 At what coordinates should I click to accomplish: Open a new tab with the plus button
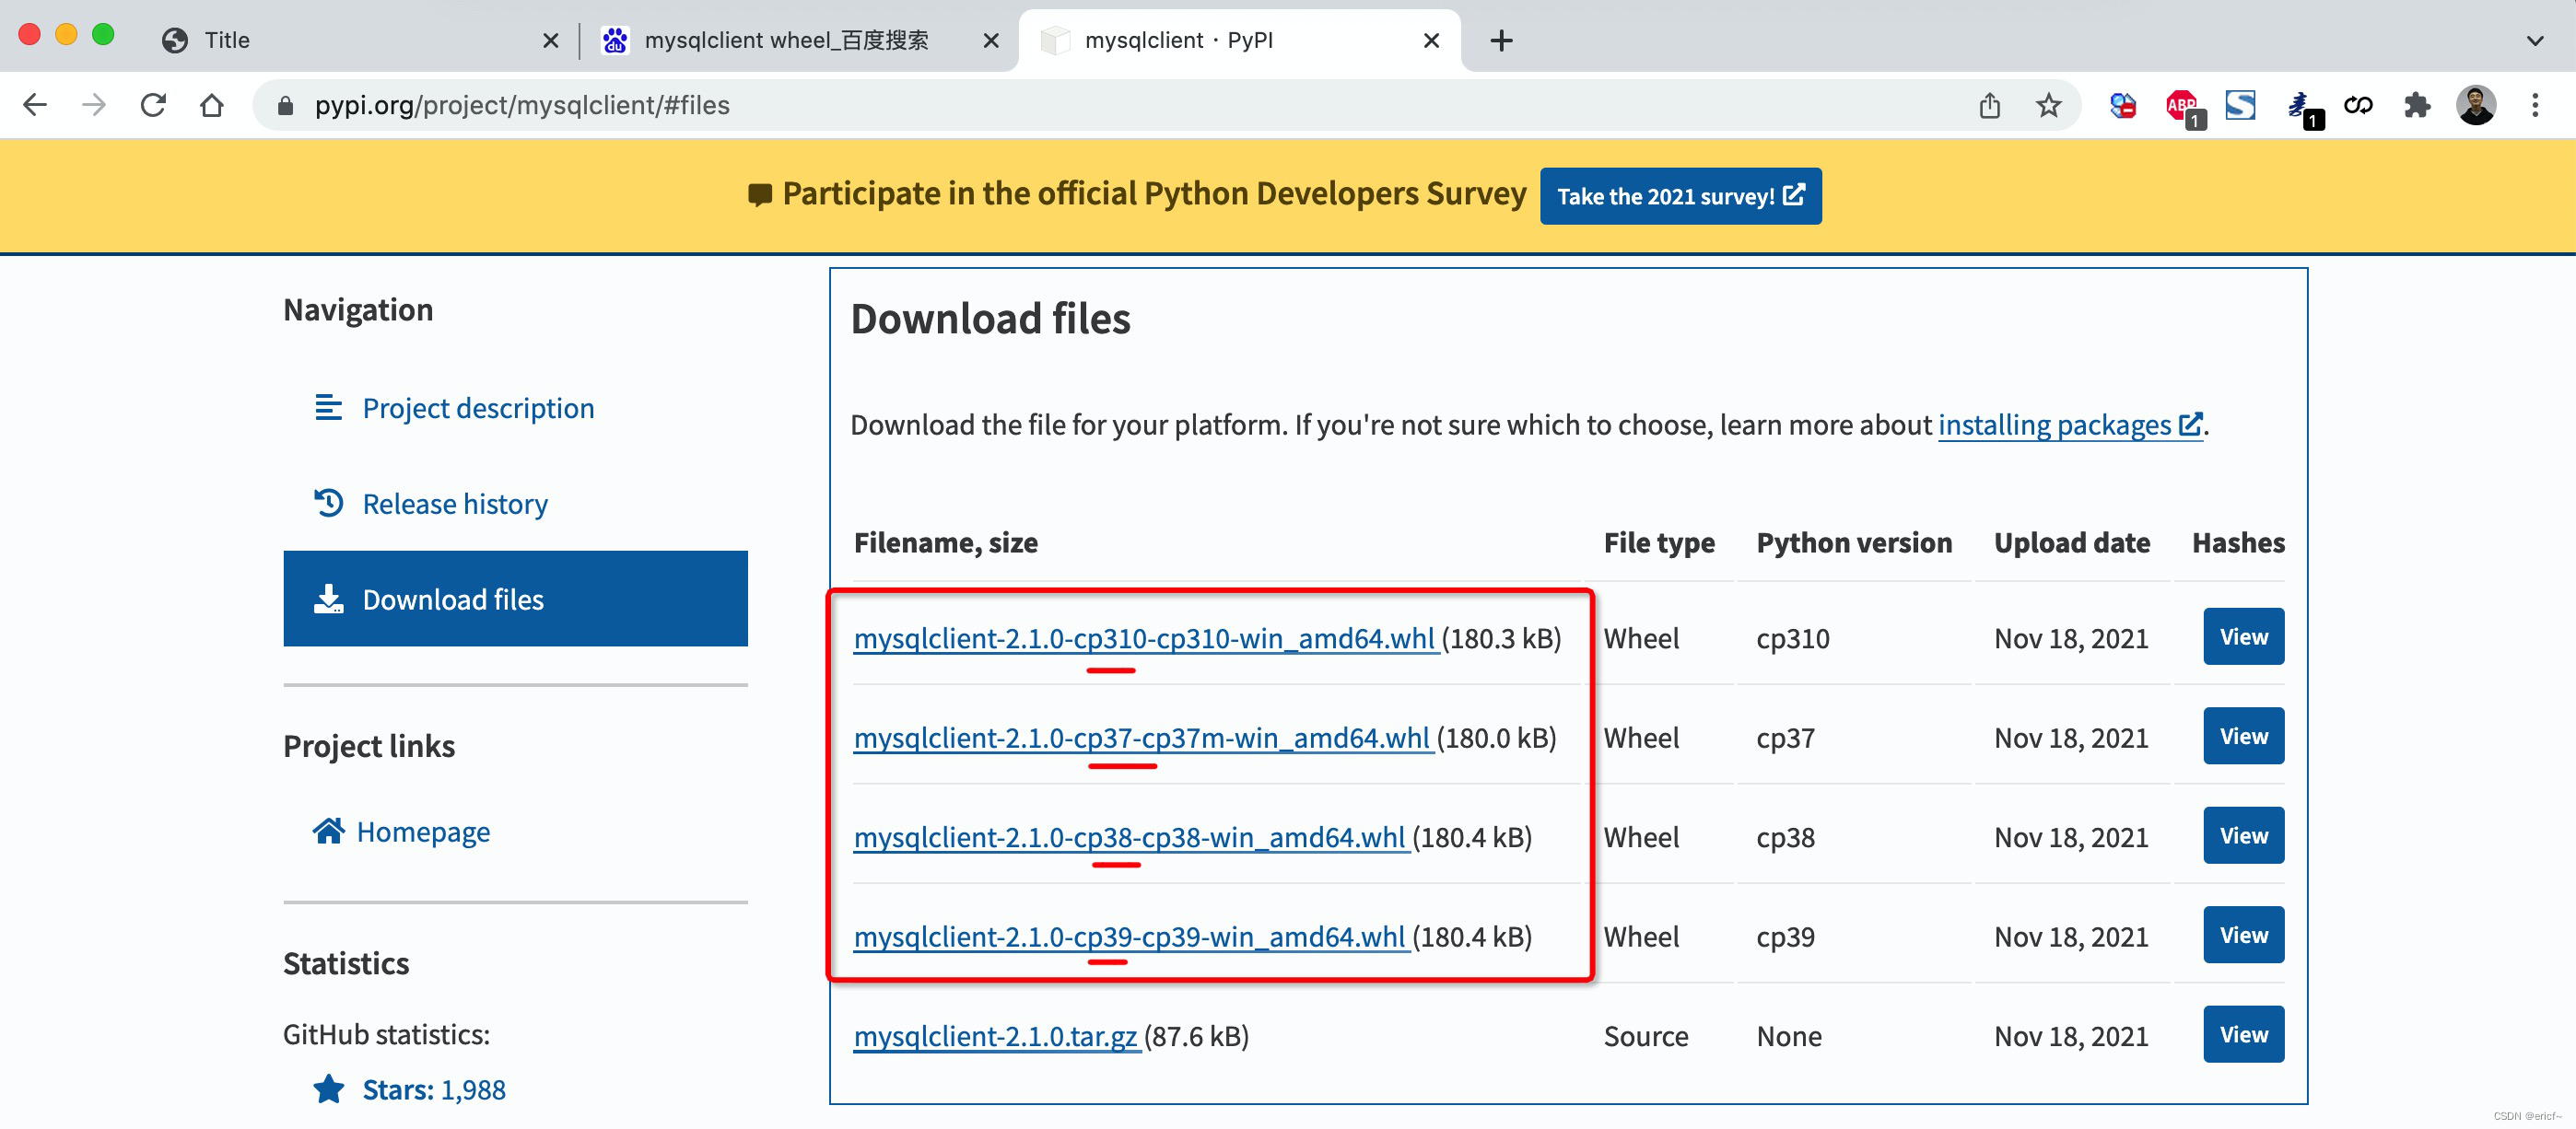coord(1501,41)
